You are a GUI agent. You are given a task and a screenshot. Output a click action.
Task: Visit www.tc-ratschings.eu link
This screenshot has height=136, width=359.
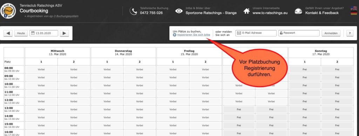point(270,13)
